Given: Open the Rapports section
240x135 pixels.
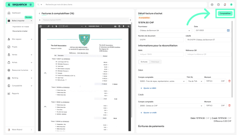Looking at the screenshot, I should [15, 93].
